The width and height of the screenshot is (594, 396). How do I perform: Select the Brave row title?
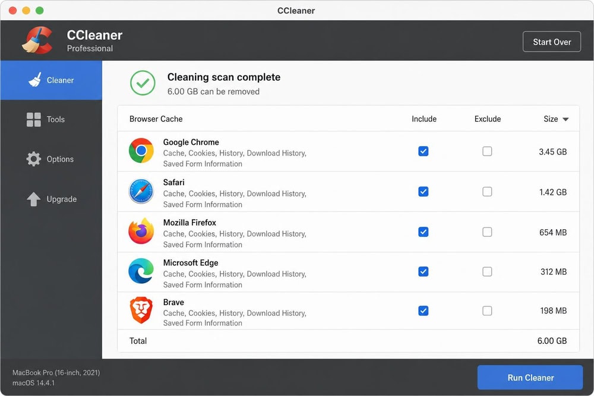[173, 302]
